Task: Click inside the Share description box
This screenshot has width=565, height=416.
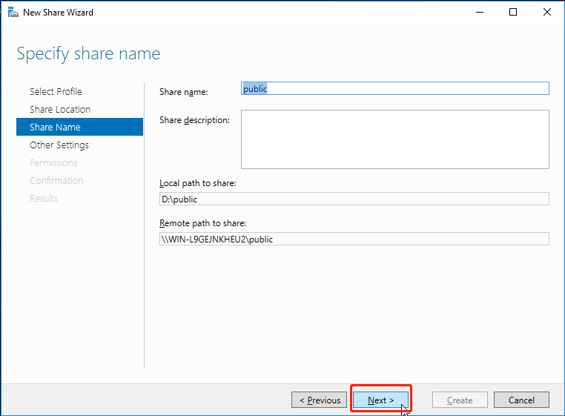Action: coord(394,139)
